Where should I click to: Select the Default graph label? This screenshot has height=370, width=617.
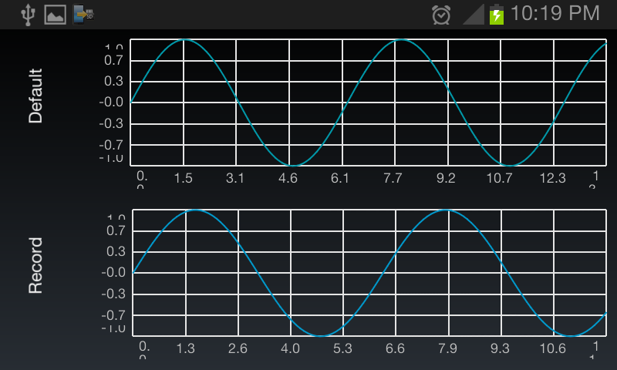(35, 96)
